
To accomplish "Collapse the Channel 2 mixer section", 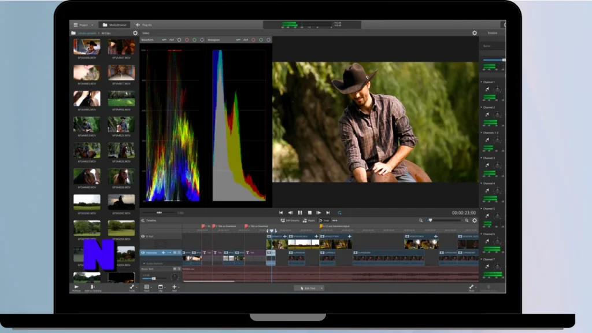I will [x=482, y=107].
